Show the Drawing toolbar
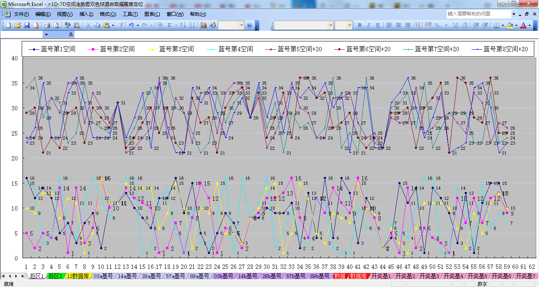 click(x=212, y=25)
